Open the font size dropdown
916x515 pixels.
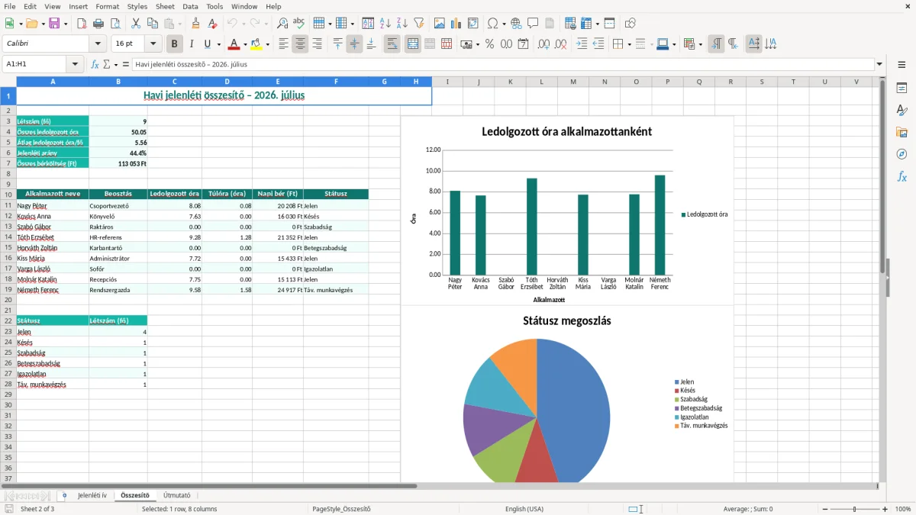click(x=153, y=44)
